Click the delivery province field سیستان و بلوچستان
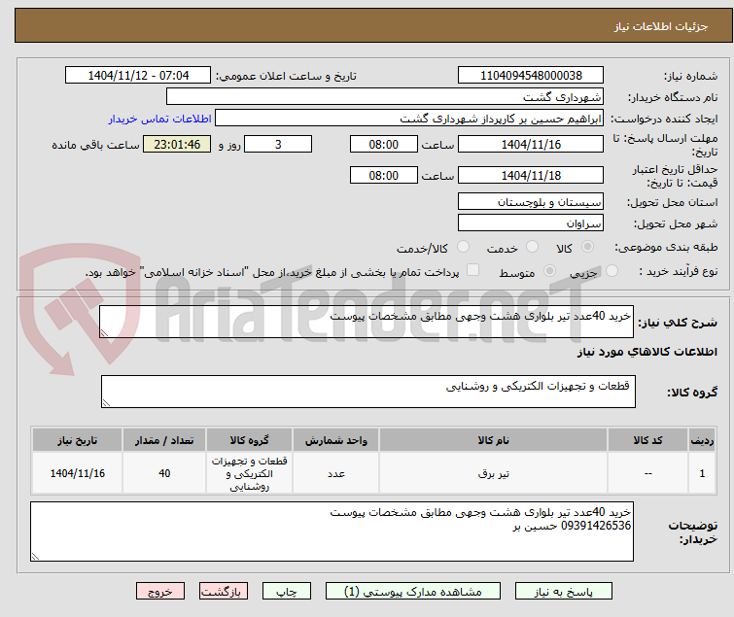 point(531,201)
